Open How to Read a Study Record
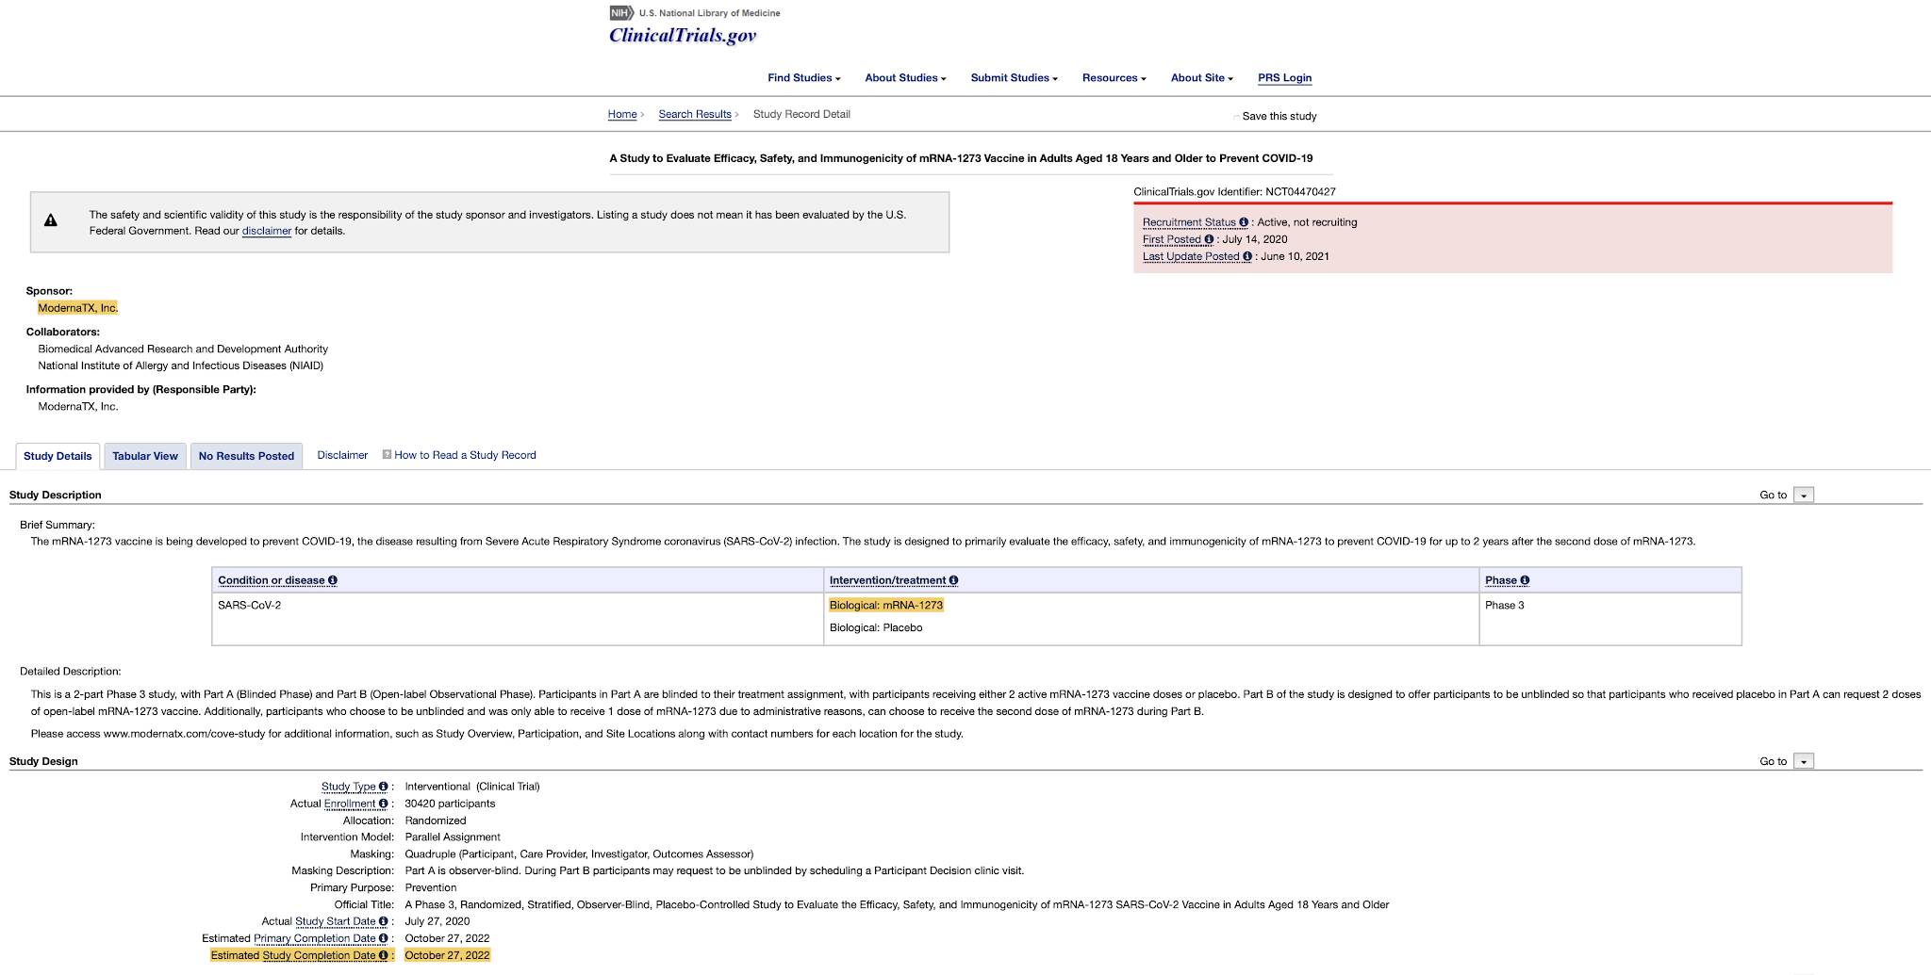 point(465,455)
